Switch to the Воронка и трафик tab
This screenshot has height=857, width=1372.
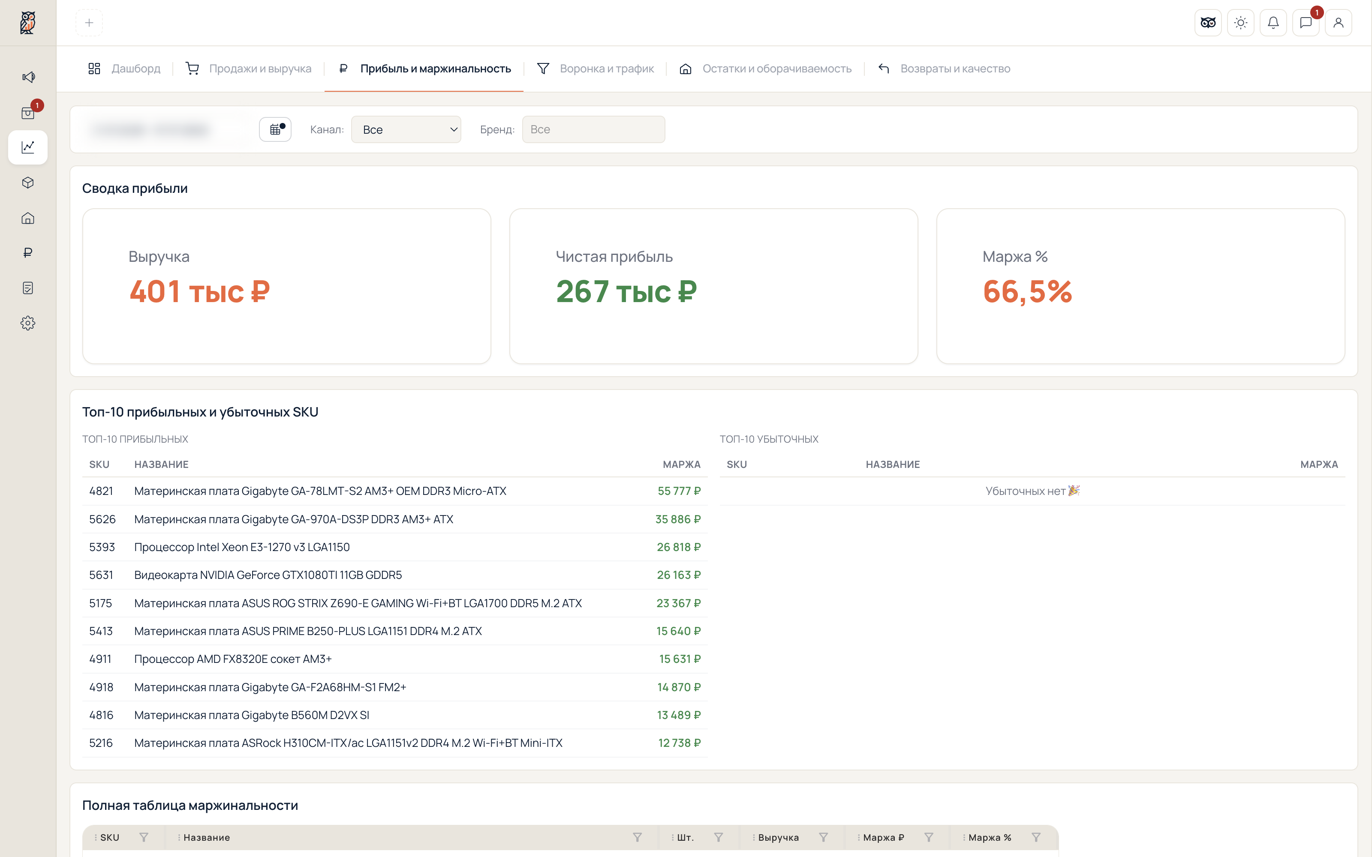(x=595, y=69)
